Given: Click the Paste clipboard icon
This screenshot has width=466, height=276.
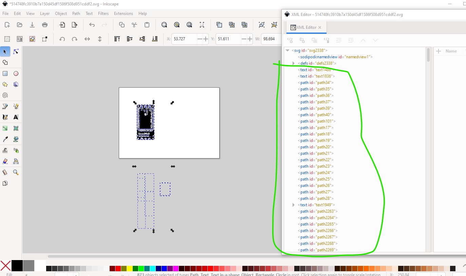Looking at the screenshot, I should pos(147,25).
